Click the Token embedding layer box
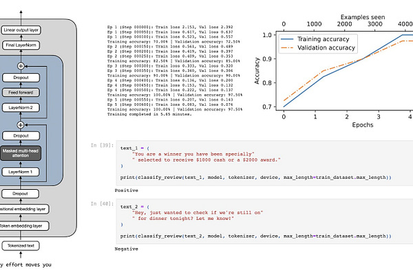The width and height of the screenshot is (413, 275). point(24,226)
